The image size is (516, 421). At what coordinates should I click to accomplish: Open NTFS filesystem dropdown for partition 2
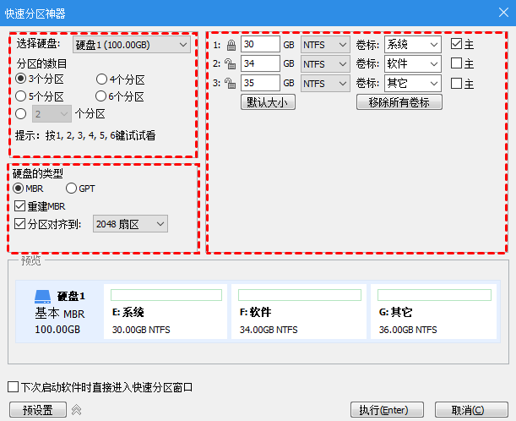click(325, 64)
